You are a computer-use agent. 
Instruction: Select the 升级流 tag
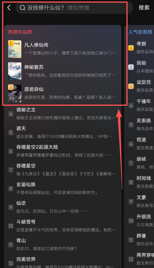click(144, 217)
